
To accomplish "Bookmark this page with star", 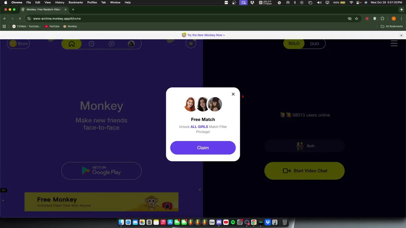I will [x=357, y=19].
